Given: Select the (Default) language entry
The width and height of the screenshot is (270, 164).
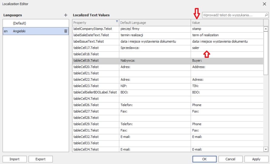Looking at the screenshot, I should pyautogui.click(x=19, y=23).
